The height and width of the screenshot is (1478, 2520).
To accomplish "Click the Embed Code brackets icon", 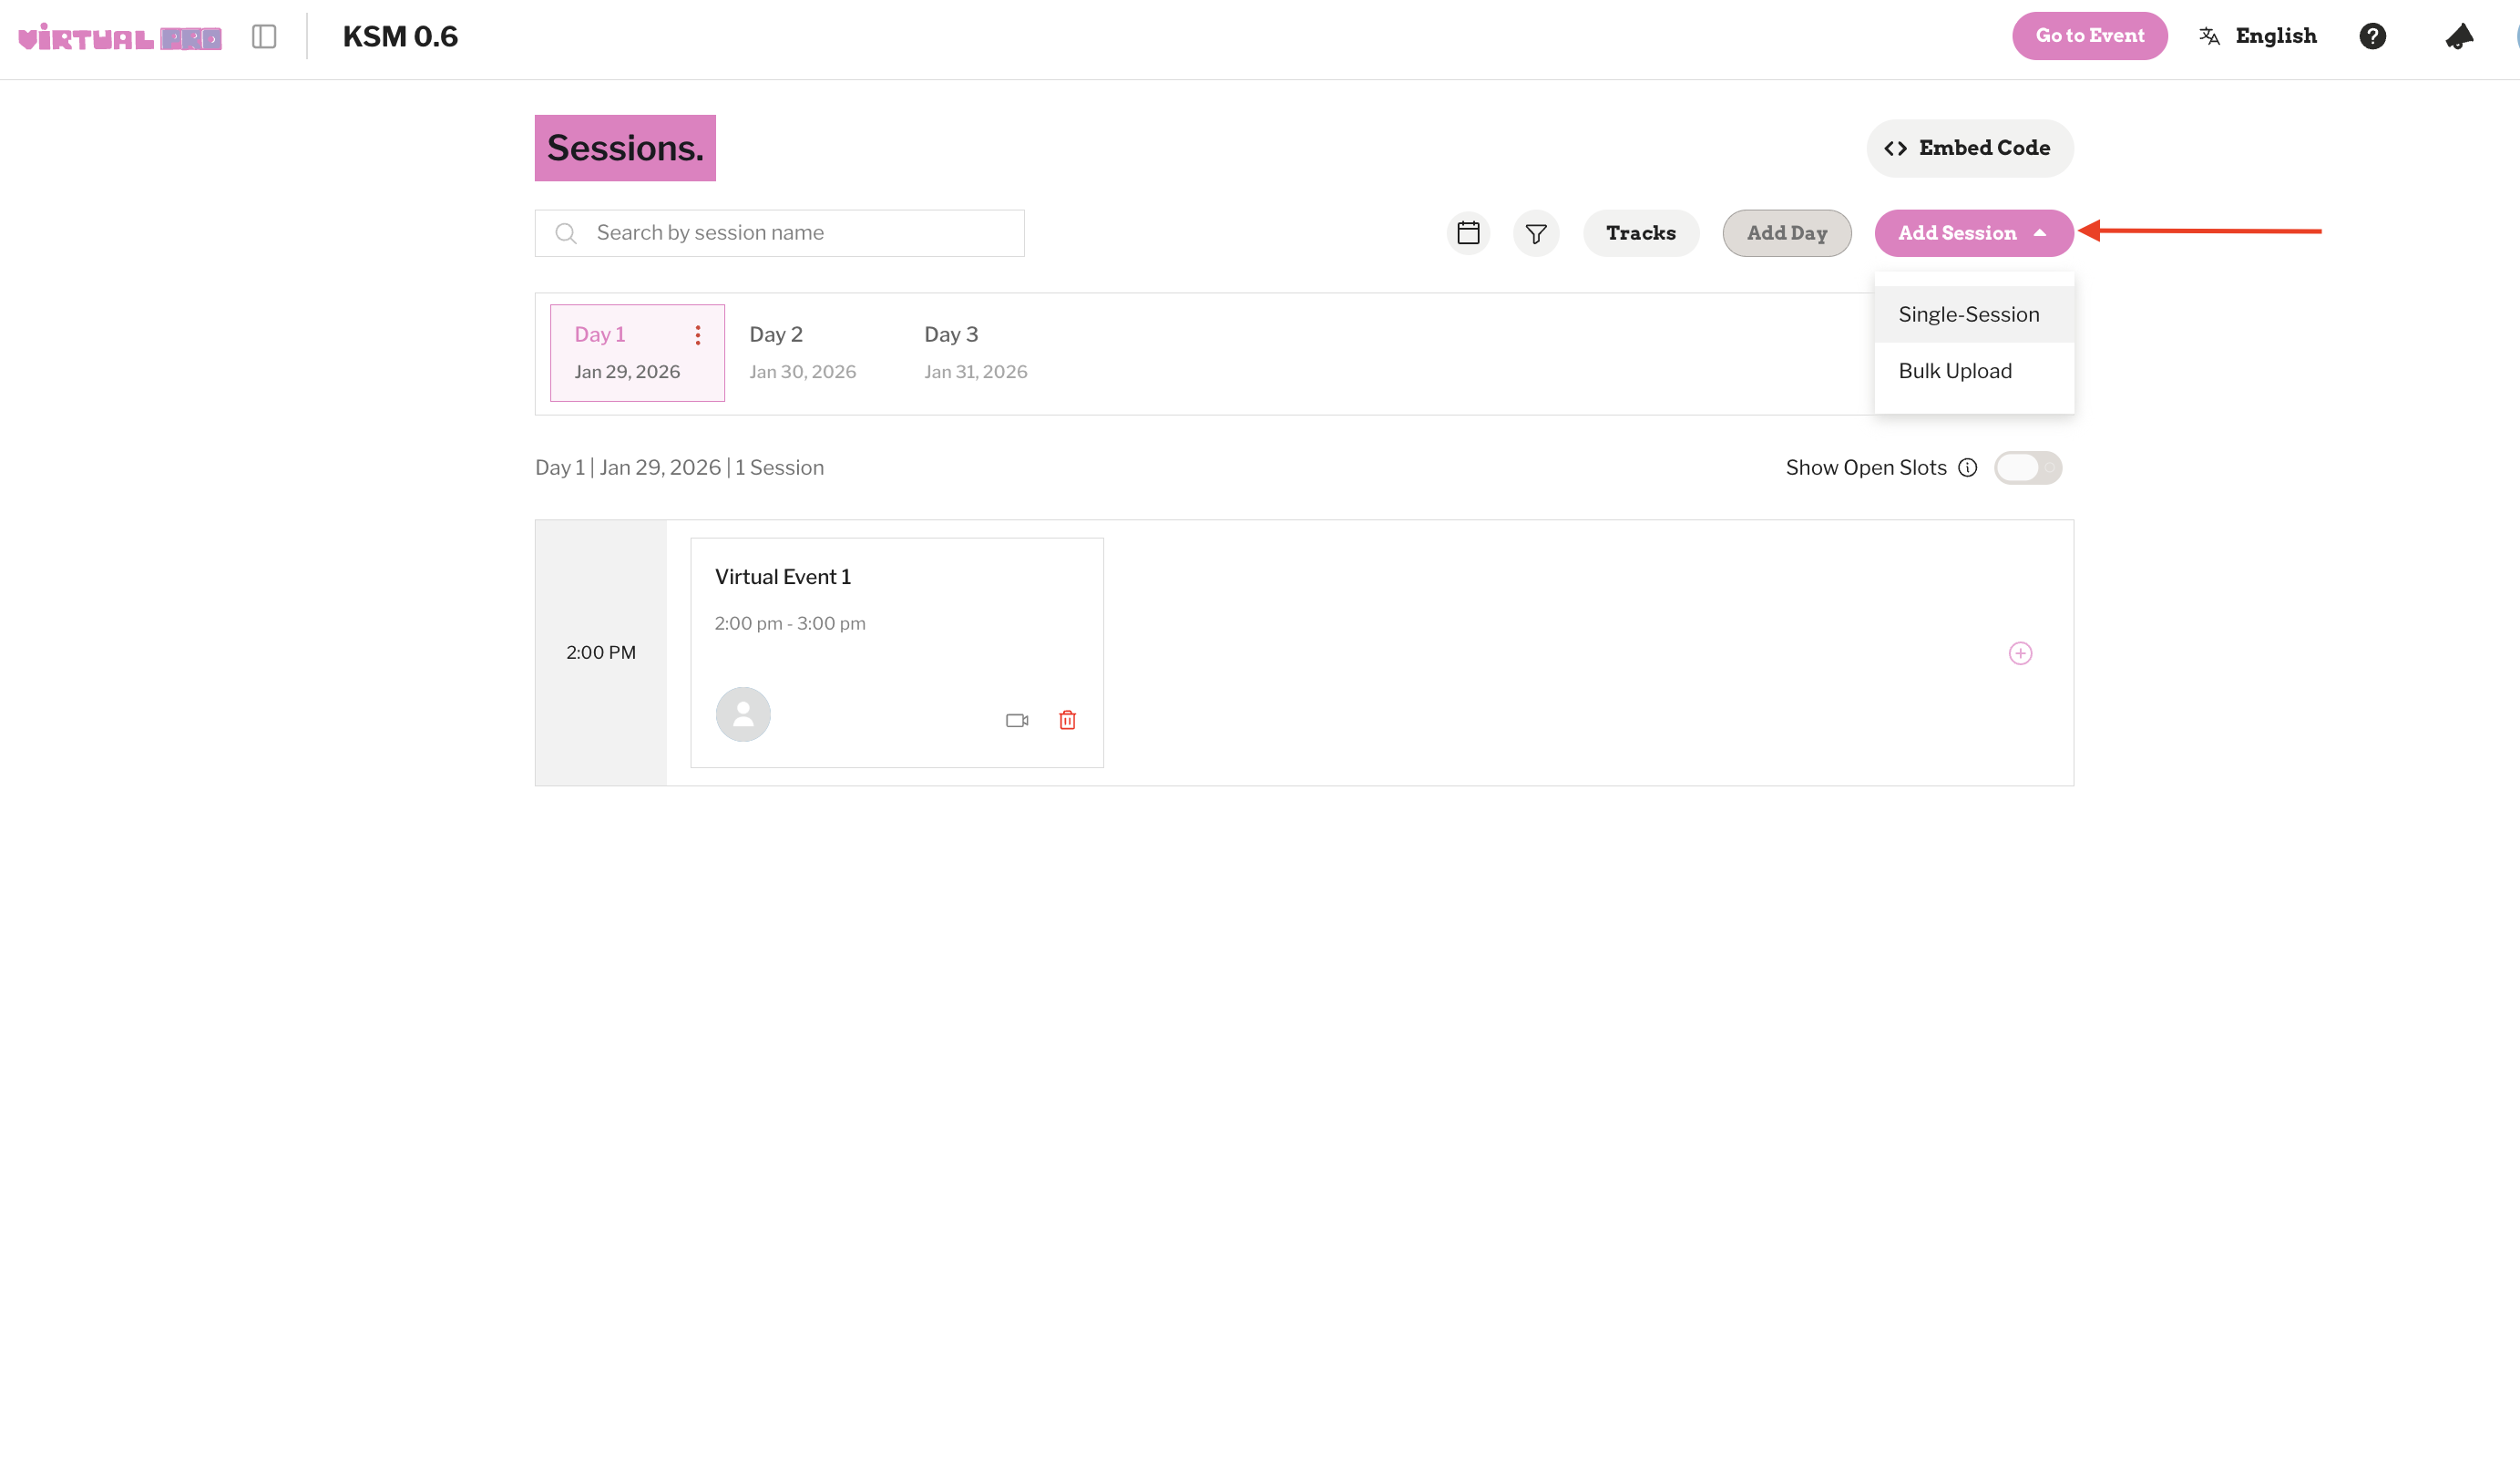I will tap(1895, 148).
